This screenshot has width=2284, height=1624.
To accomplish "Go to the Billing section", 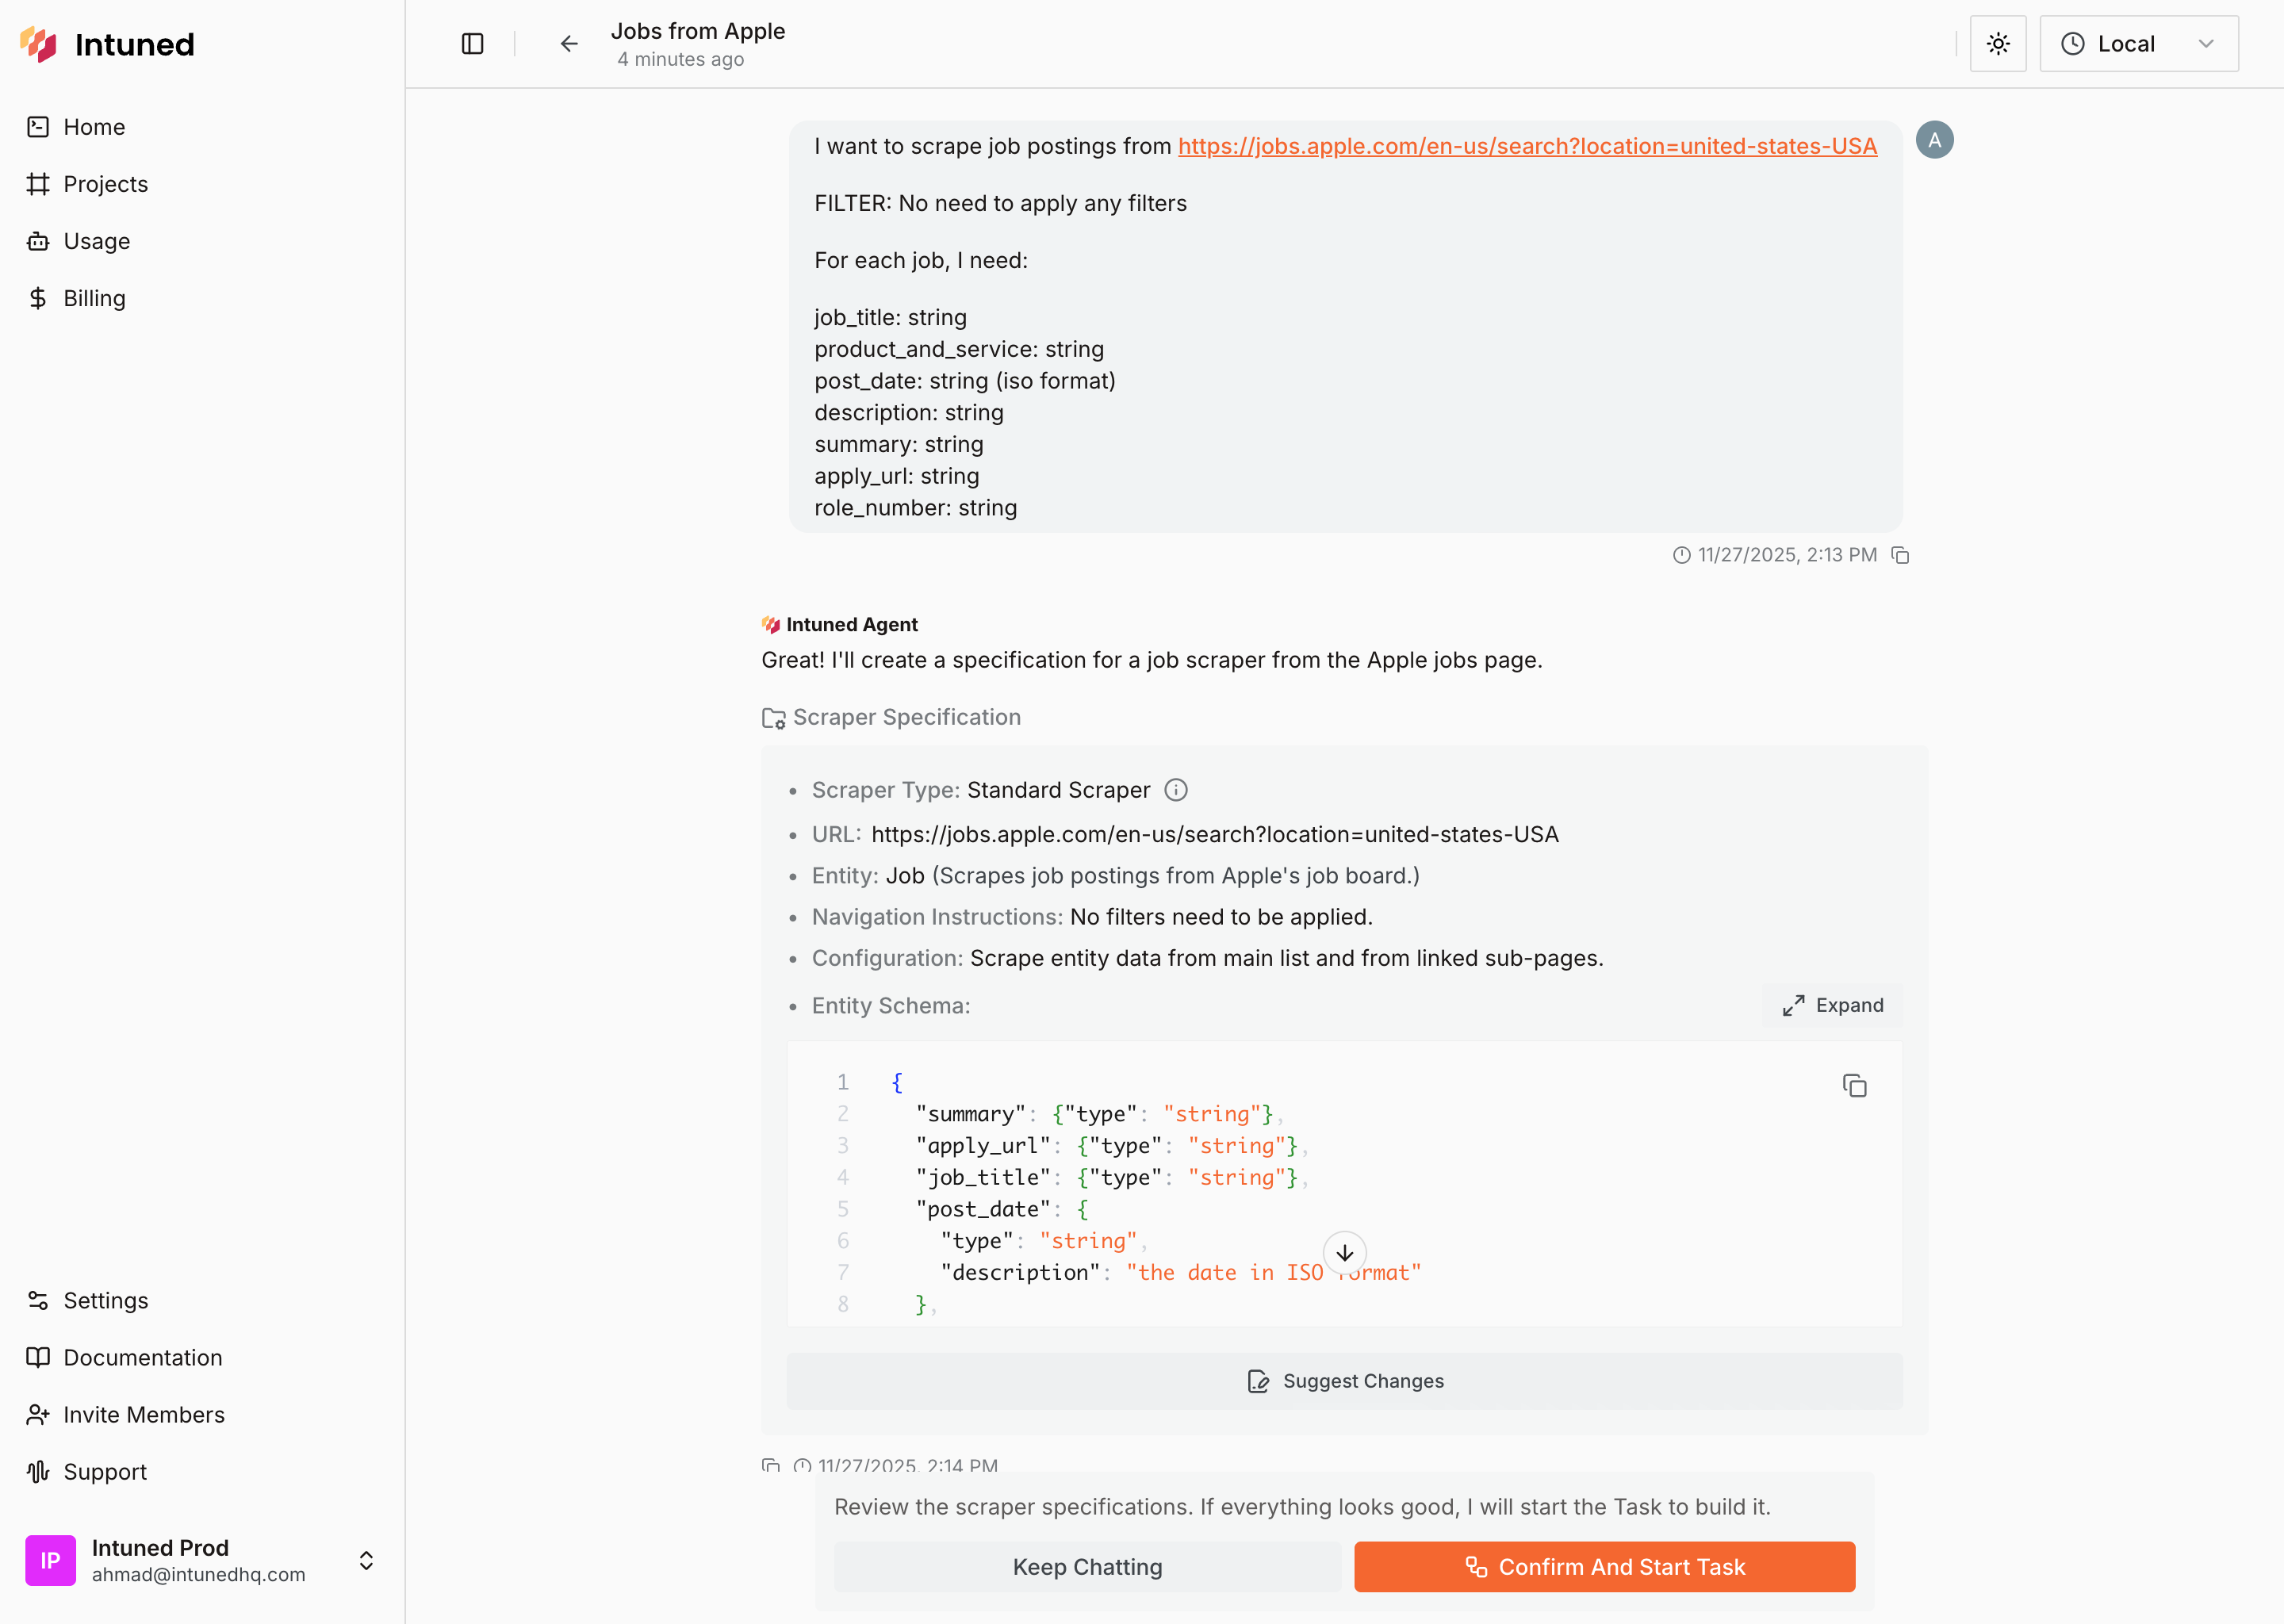I will click(94, 298).
